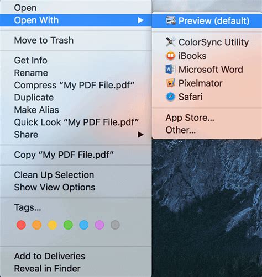Apply the yellow tag color

click(x=53, y=225)
